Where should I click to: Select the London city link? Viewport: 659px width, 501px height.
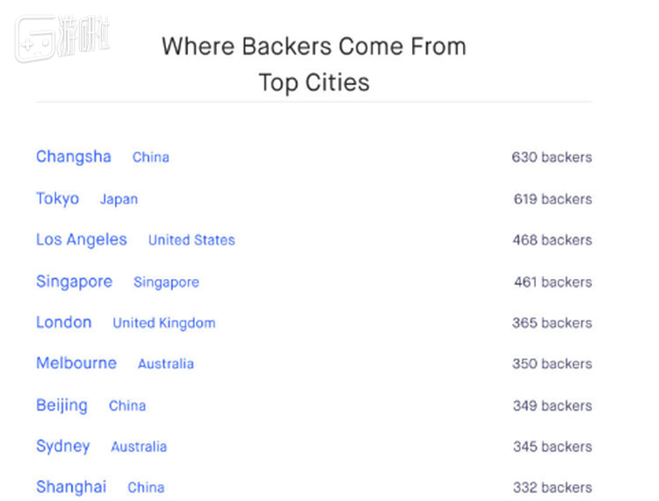[63, 322]
